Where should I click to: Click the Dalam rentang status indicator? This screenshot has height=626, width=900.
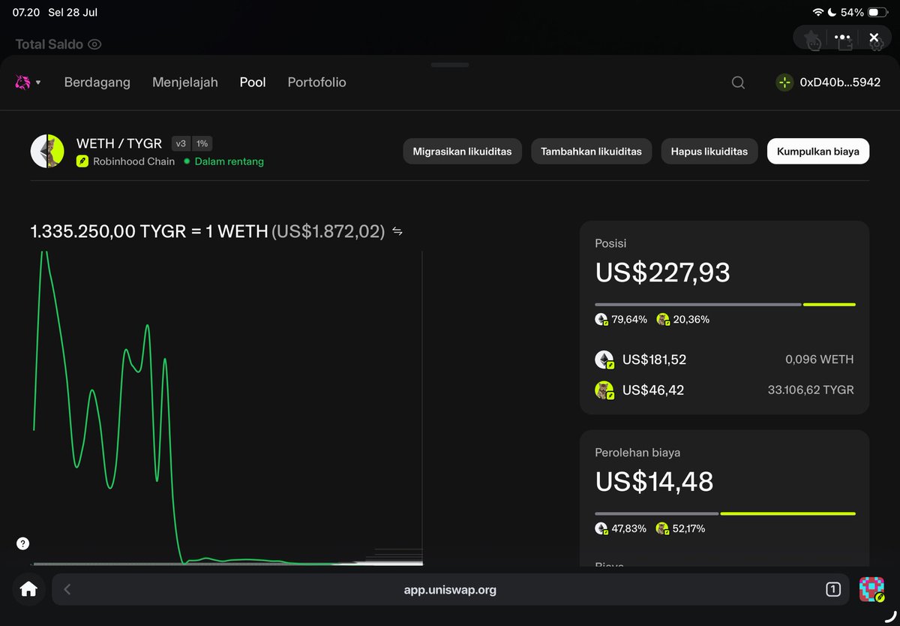tap(223, 161)
